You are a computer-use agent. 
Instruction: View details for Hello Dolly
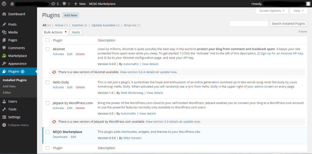pos(155,93)
